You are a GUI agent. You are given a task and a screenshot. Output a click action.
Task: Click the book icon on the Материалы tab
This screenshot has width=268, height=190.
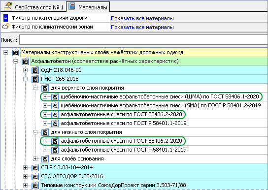point(72,6)
